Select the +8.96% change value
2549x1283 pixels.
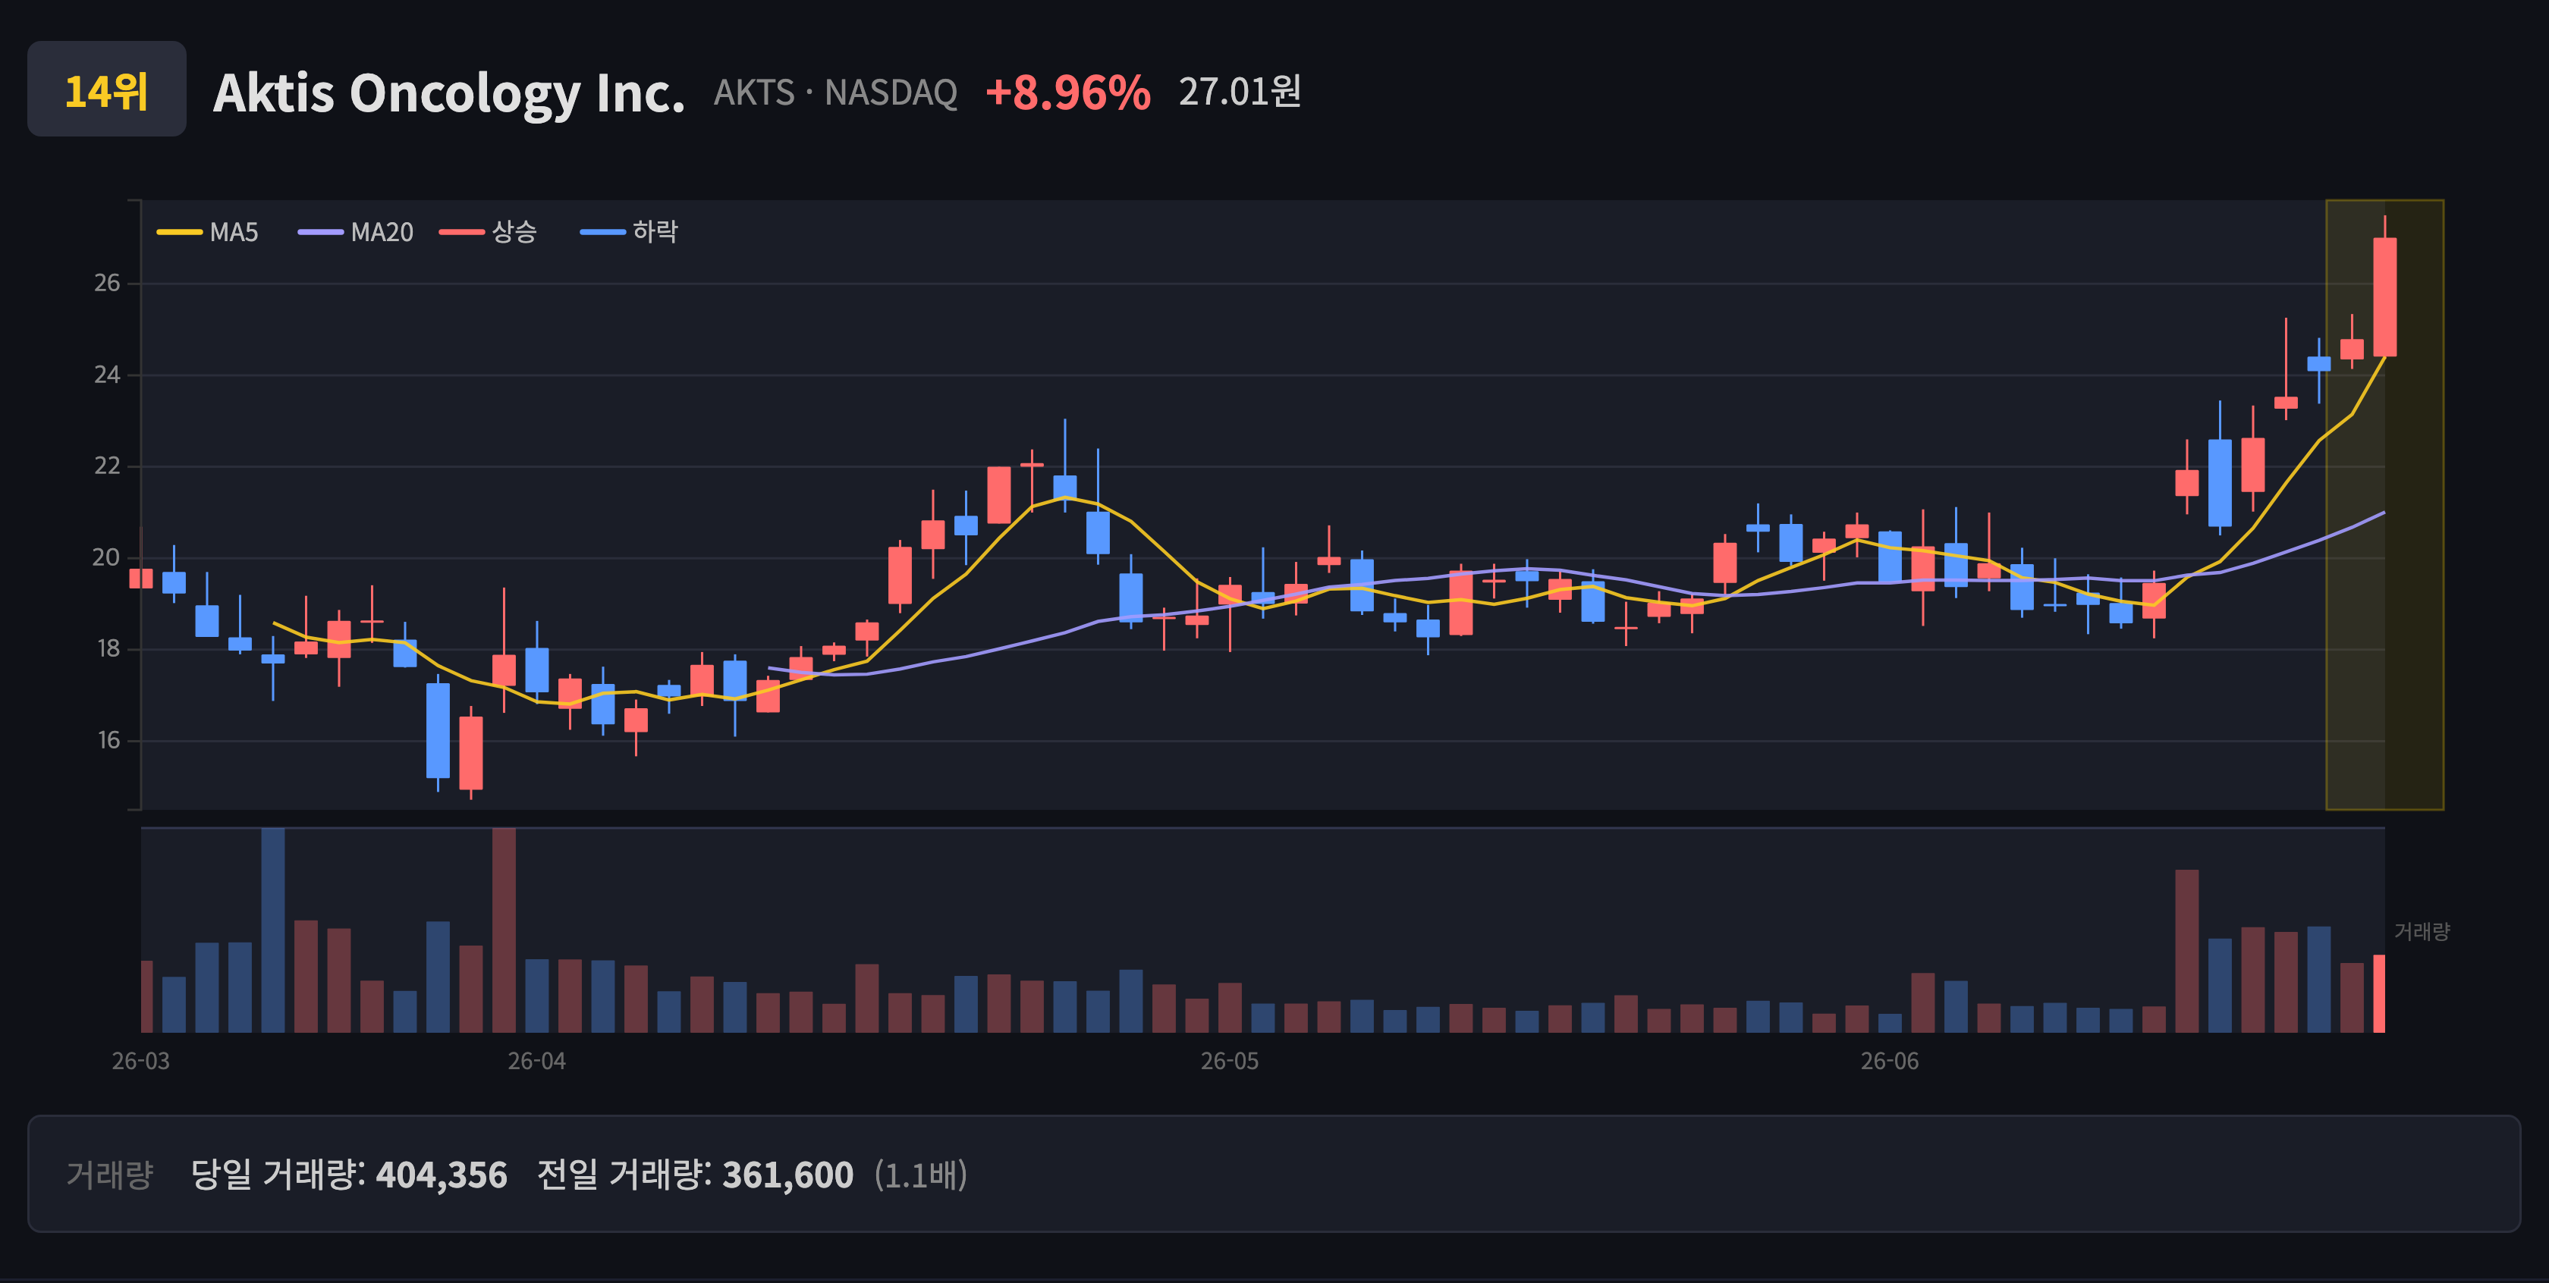click(1067, 93)
